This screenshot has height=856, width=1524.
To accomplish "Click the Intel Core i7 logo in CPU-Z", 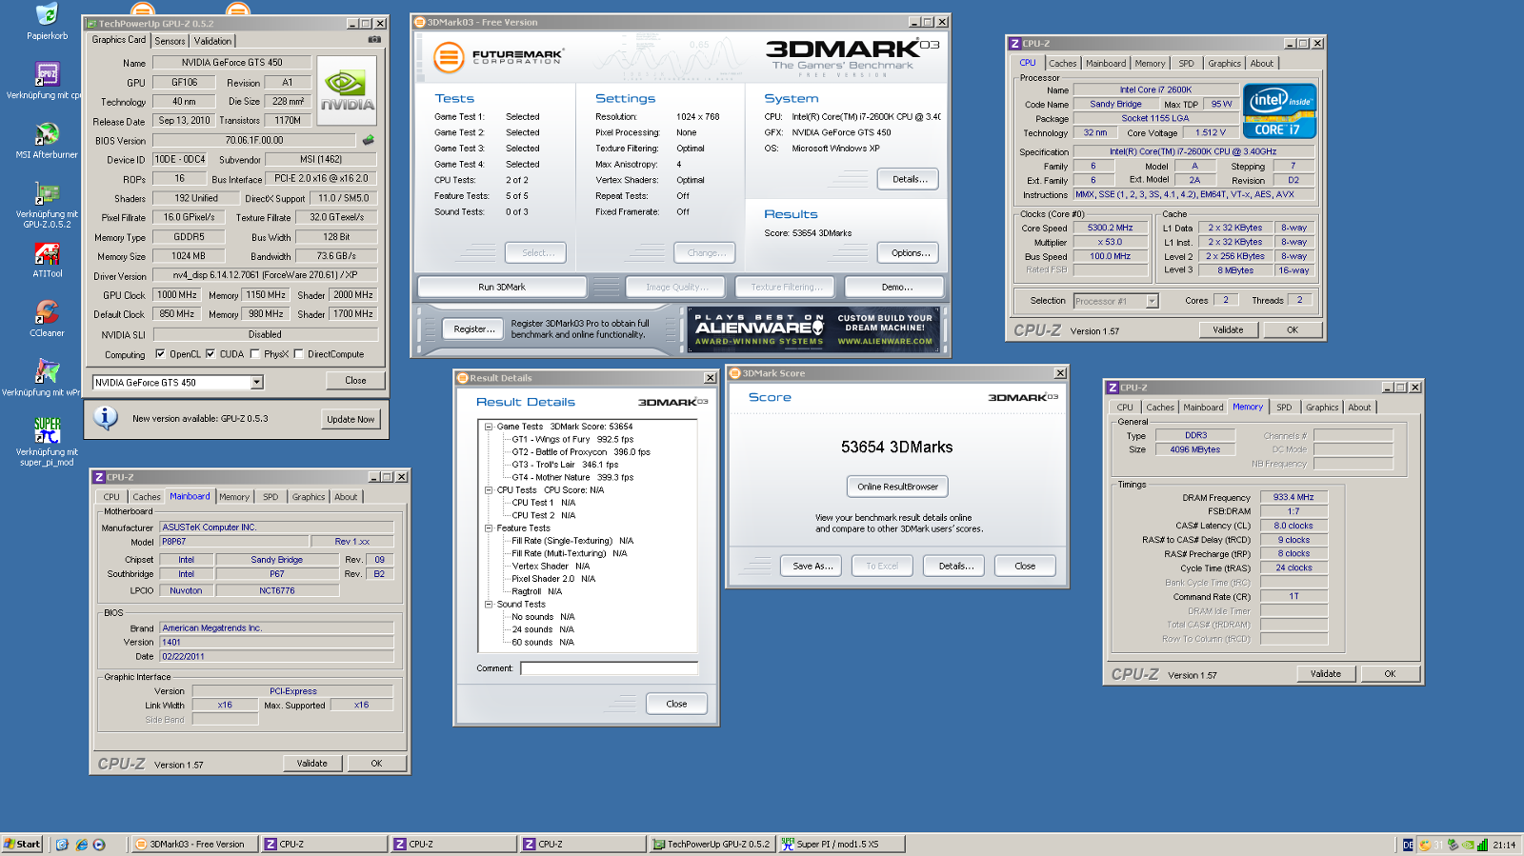I will coord(1281,111).
